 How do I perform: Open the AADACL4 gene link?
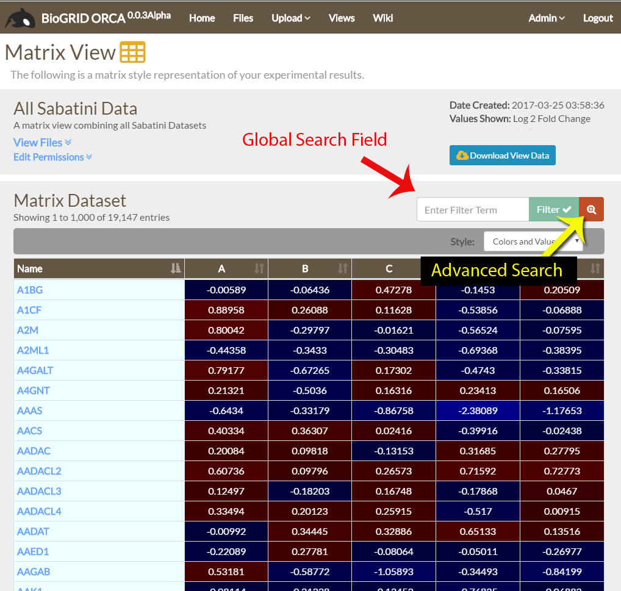[x=39, y=512]
